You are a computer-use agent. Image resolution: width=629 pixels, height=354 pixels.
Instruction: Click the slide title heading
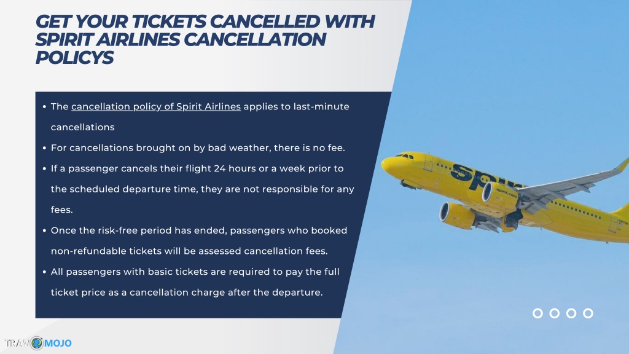[205, 39]
